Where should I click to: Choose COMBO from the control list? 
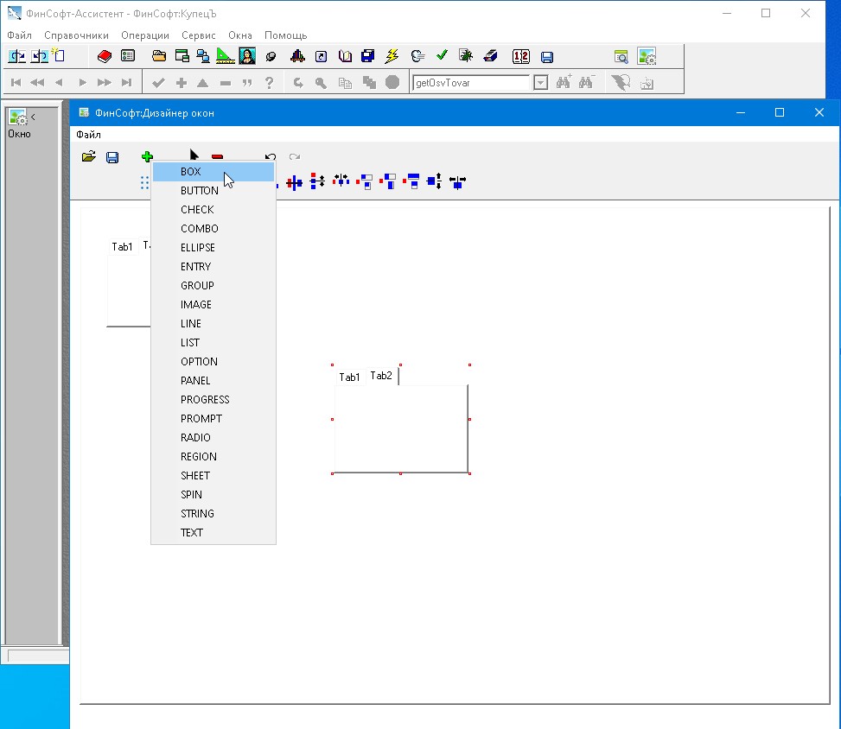199,229
